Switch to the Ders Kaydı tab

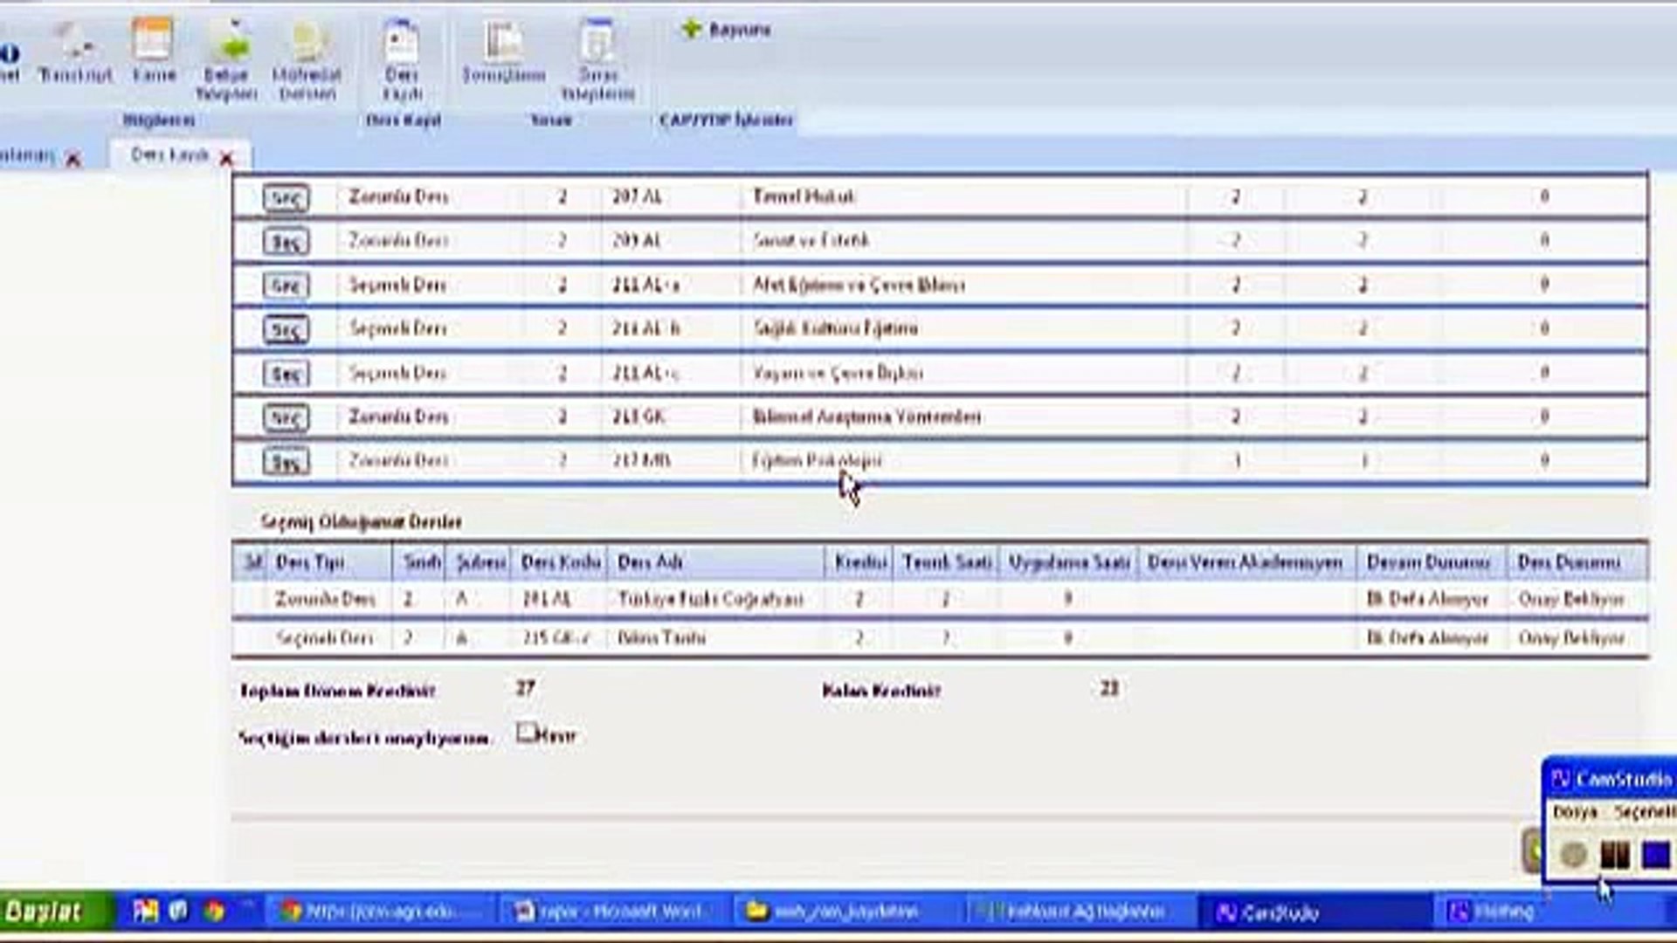coord(169,155)
